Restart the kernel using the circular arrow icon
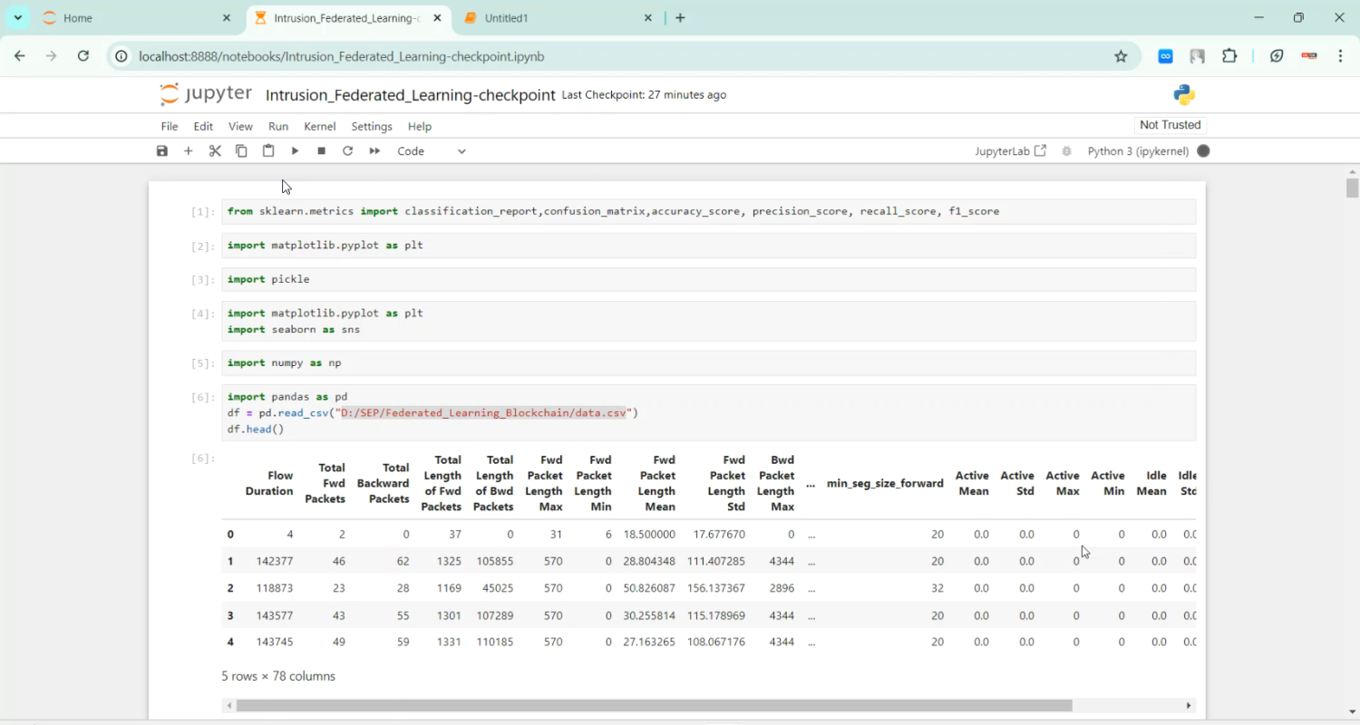1360x725 pixels. [347, 151]
